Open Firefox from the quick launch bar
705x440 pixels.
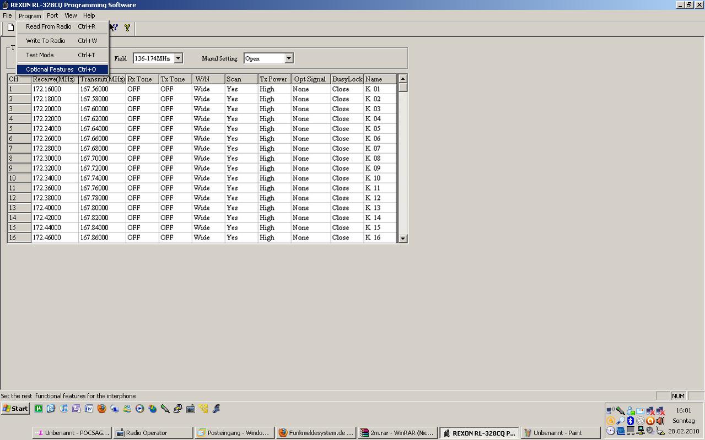(x=101, y=409)
